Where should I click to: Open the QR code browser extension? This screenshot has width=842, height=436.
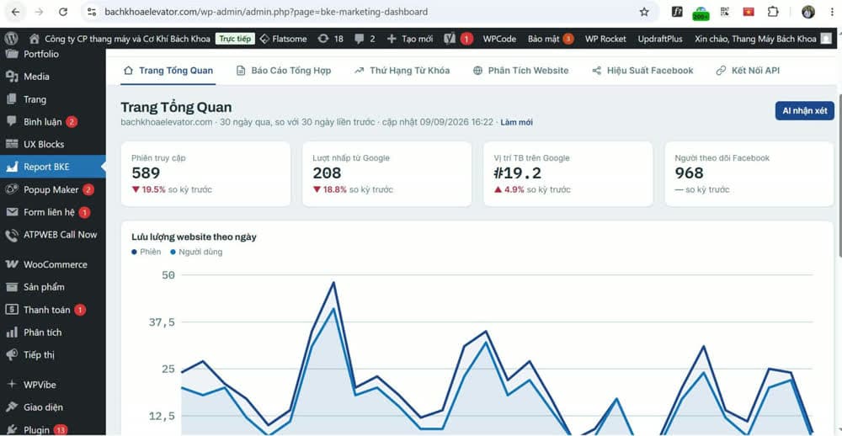coord(725,12)
